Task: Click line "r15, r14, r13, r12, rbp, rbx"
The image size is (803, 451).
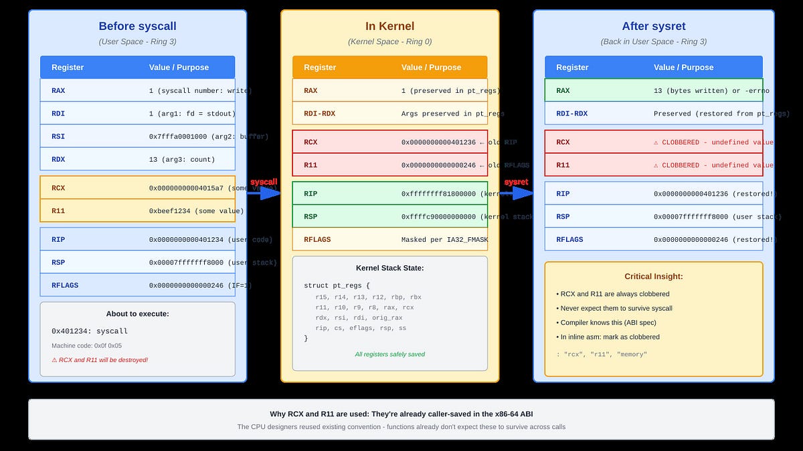Action: tap(369, 297)
